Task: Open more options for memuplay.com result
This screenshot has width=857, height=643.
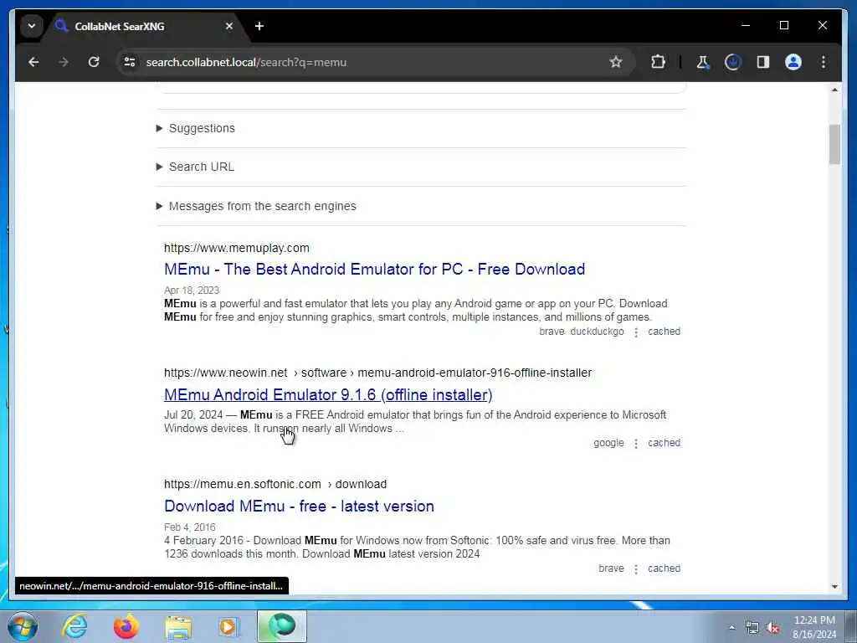Action: 636,332
